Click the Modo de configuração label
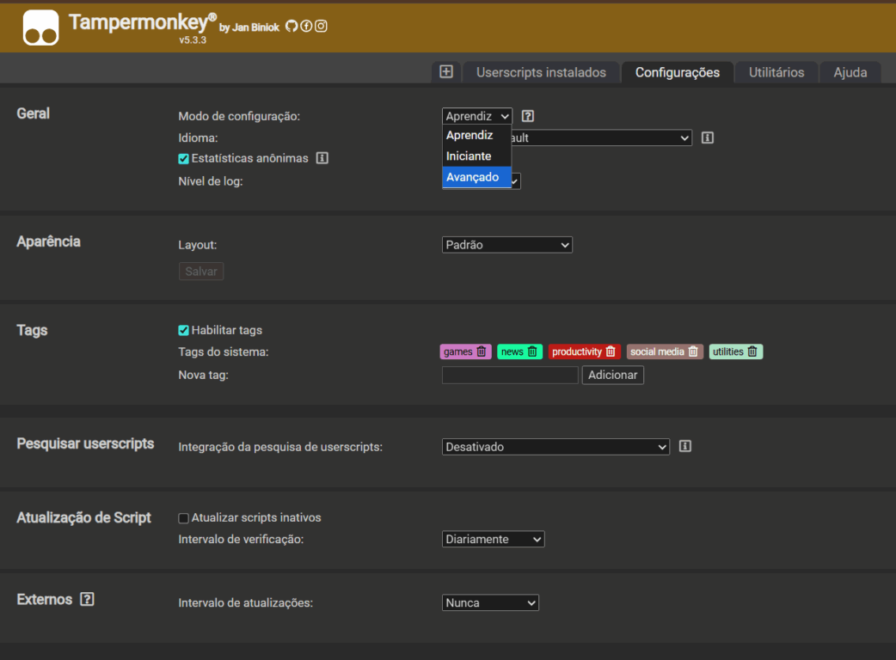The width and height of the screenshot is (896, 660). 239,116
